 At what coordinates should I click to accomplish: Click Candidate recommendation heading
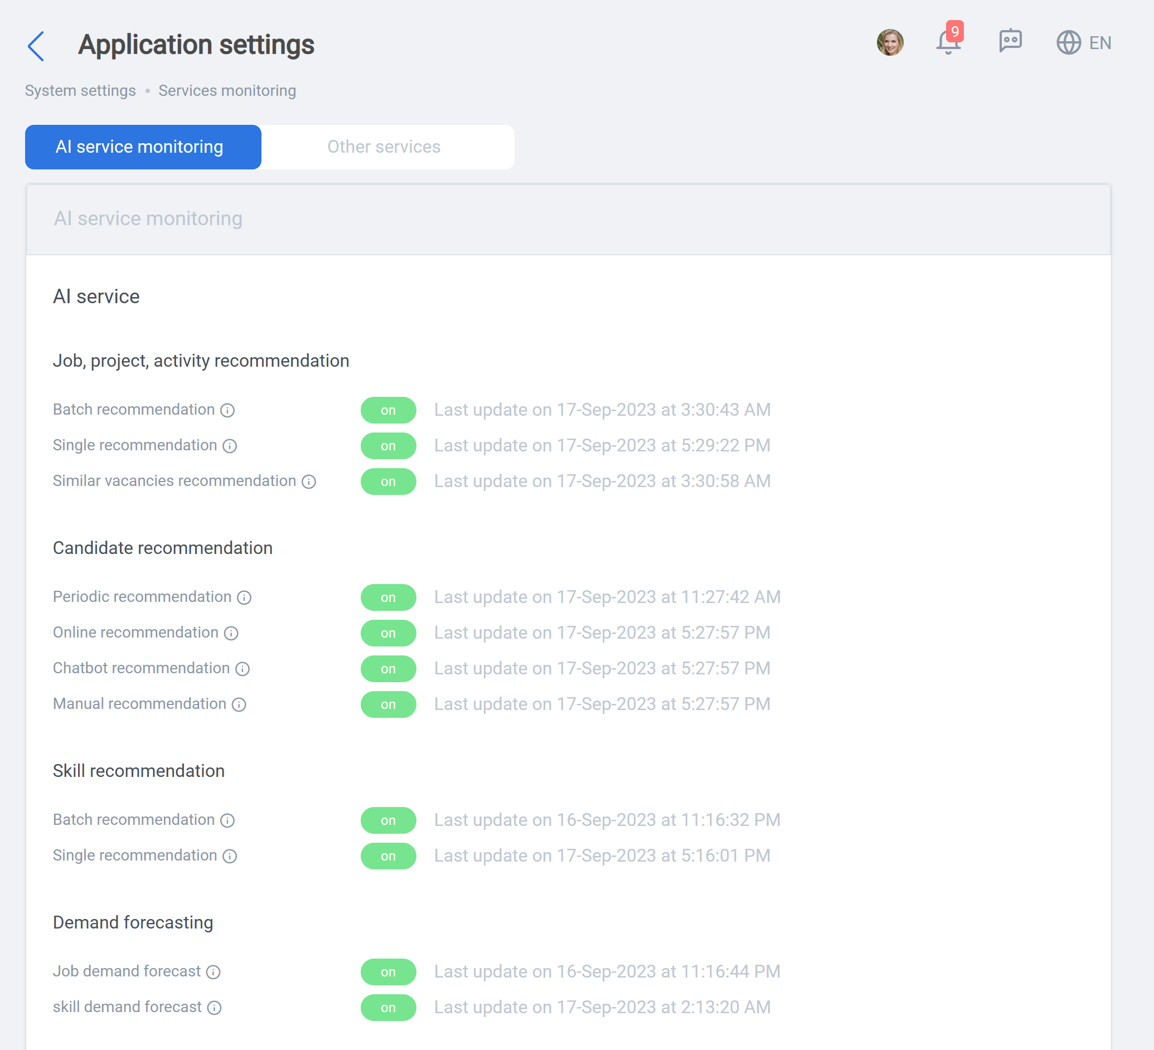(163, 548)
